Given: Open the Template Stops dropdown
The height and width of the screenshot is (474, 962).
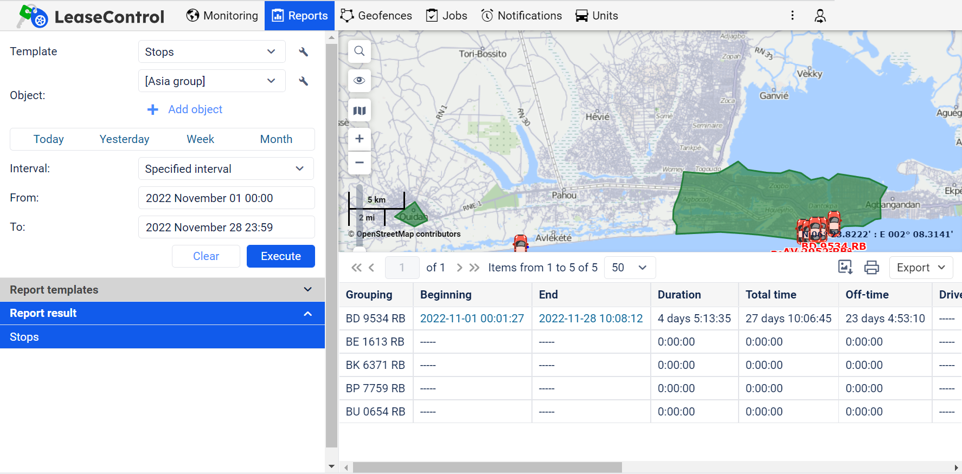Looking at the screenshot, I should tap(211, 52).
